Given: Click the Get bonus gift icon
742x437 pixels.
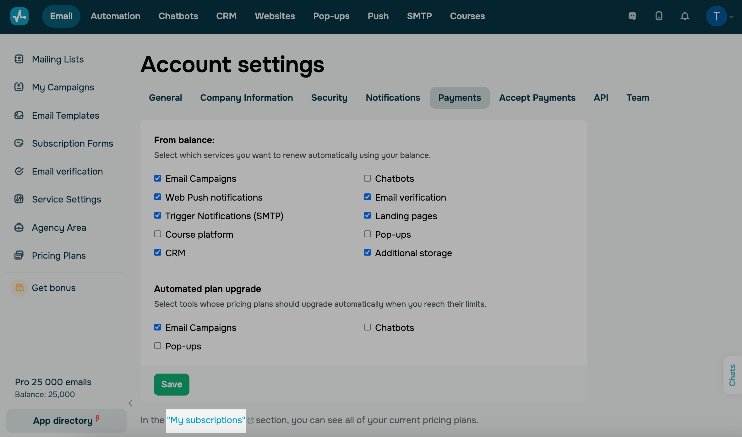Looking at the screenshot, I should click(x=19, y=288).
